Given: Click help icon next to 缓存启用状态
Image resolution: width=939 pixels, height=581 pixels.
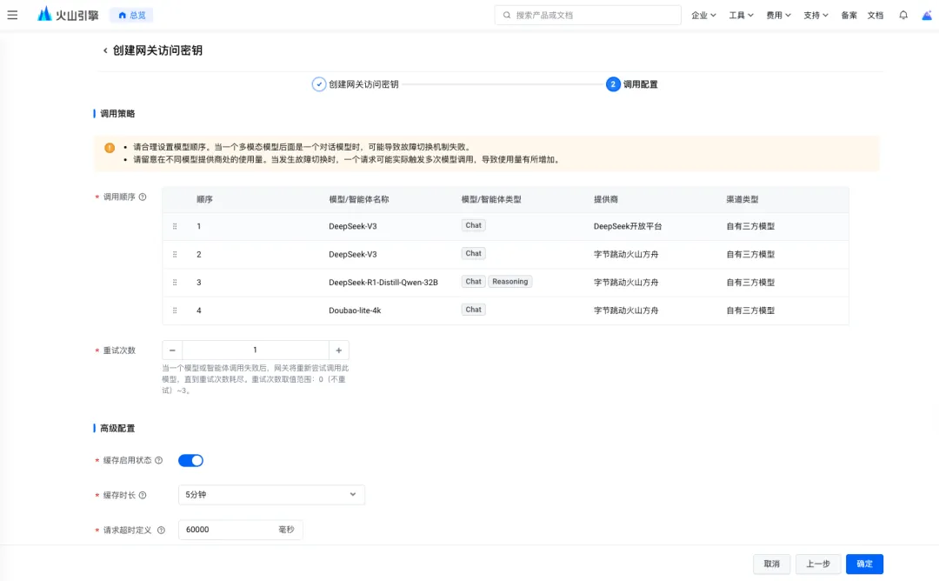Looking at the screenshot, I should 158,460.
